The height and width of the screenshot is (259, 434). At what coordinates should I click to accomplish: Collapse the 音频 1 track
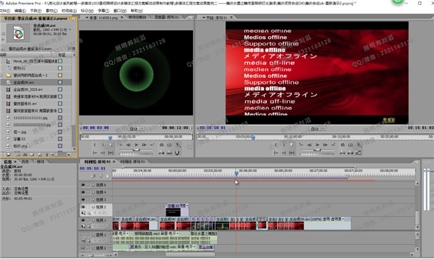pyautogui.click(x=93, y=235)
